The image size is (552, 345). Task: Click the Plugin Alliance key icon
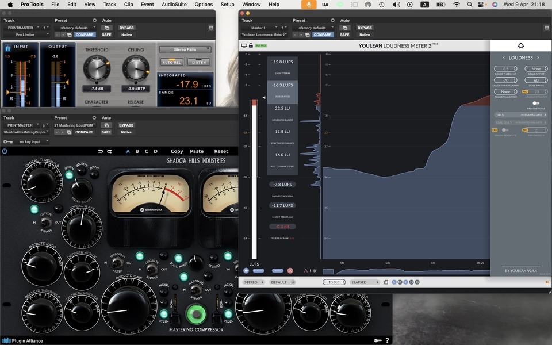[x=378, y=340]
